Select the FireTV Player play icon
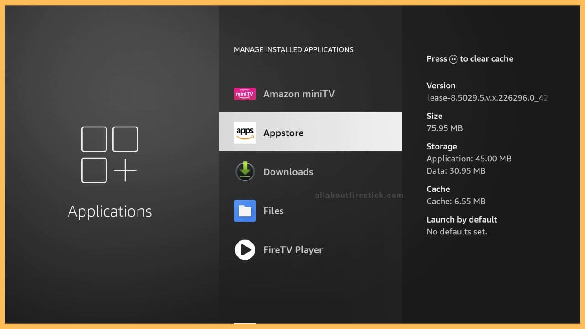This screenshot has height=329, width=585. click(245, 250)
